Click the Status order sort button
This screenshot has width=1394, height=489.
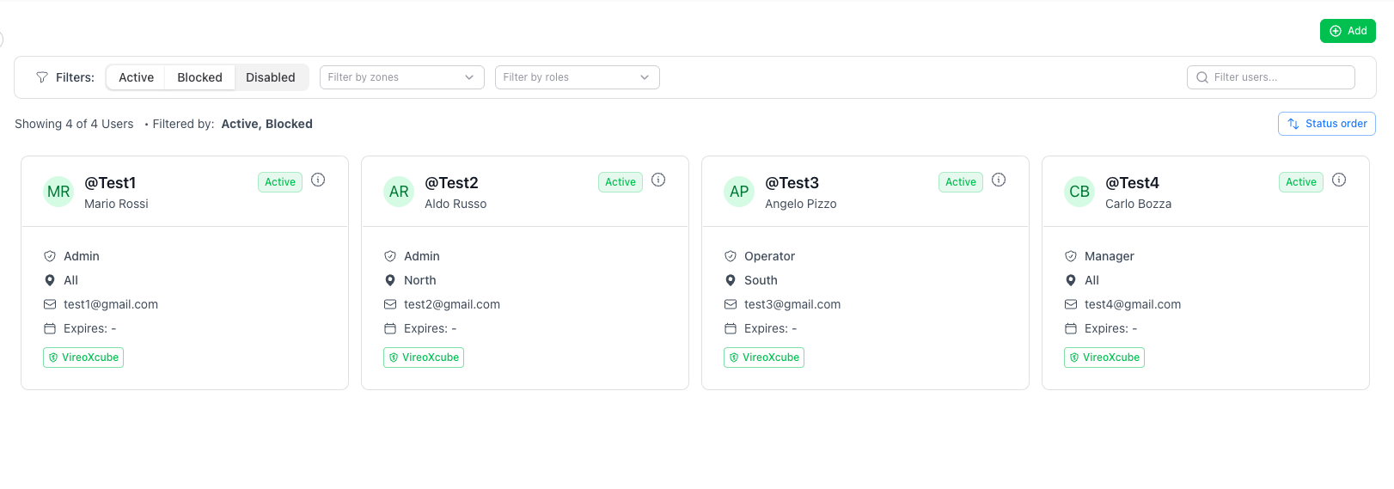[1326, 124]
